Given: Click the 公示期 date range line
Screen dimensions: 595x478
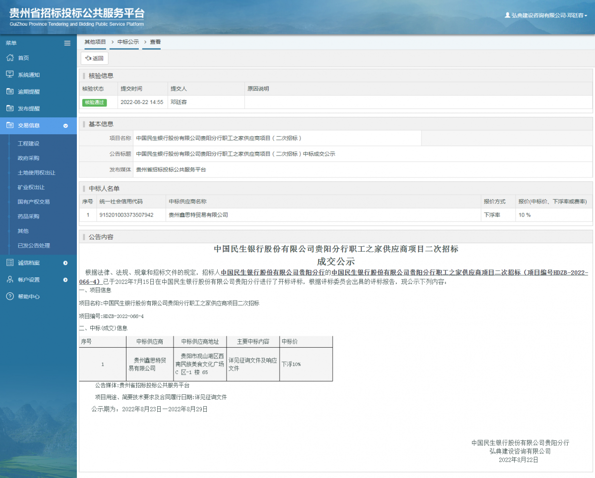Looking at the screenshot, I should pyautogui.click(x=149, y=409).
